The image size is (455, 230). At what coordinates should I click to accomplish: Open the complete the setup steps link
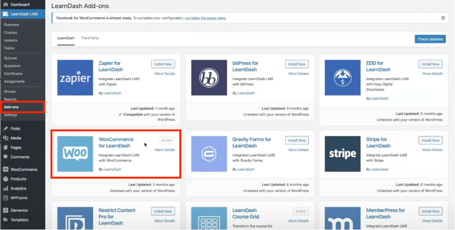coord(205,18)
